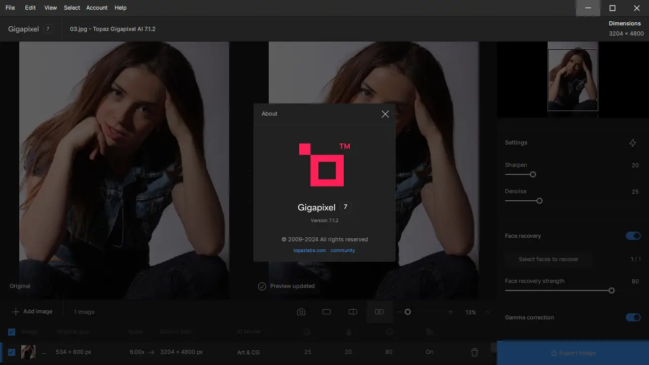Viewport: 649px width, 365px height.
Task: Minimize the Gigapixel window
Action: pyautogui.click(x=588, y=8)
